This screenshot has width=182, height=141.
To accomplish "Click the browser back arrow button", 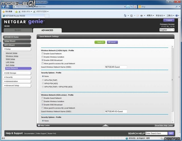I will point(3,7).
